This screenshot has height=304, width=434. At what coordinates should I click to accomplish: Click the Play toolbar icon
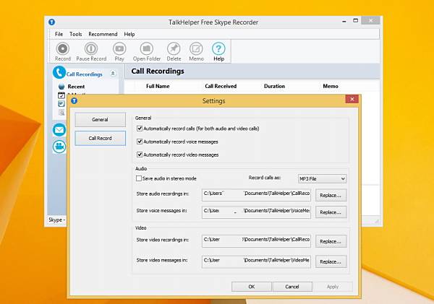click(119, 48)
